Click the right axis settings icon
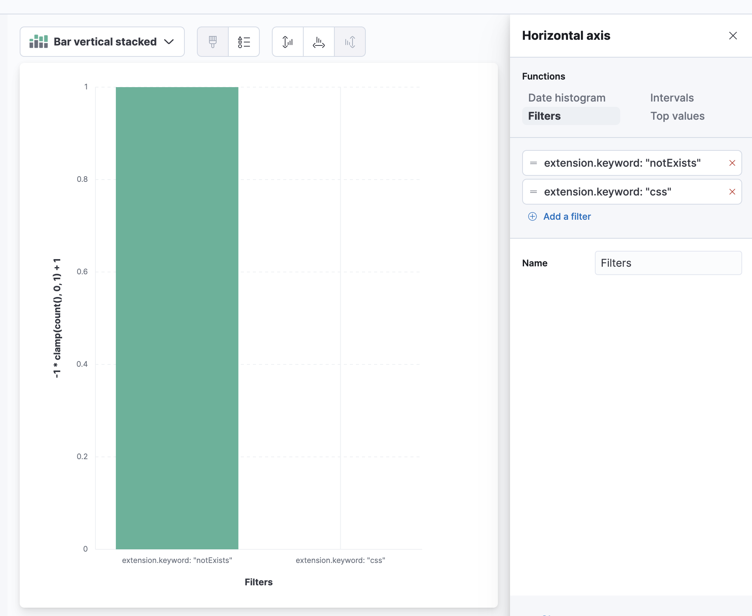 click(x=350, y=42)
